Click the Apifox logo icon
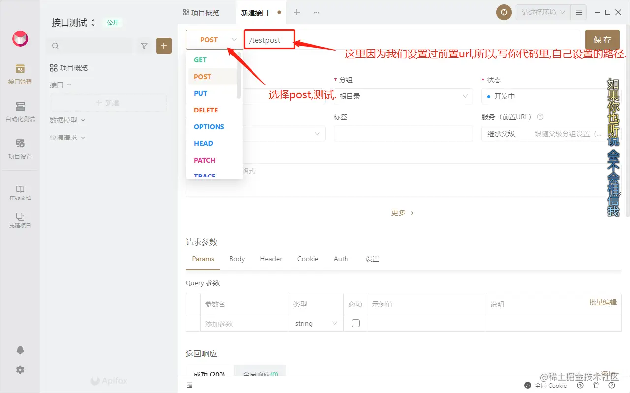 [x=20, y=39]
